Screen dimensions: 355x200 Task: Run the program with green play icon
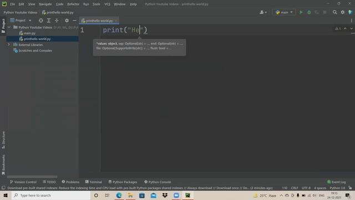click(x=301, y=12)
